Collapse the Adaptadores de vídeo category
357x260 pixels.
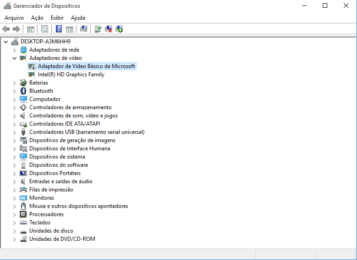click(14, 58)
